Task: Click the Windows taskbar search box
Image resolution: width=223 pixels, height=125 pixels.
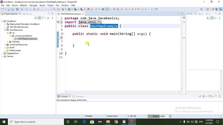Action: 36,122
